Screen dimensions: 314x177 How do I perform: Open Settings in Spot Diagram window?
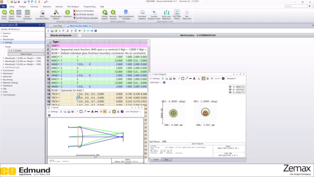[155, 79]
